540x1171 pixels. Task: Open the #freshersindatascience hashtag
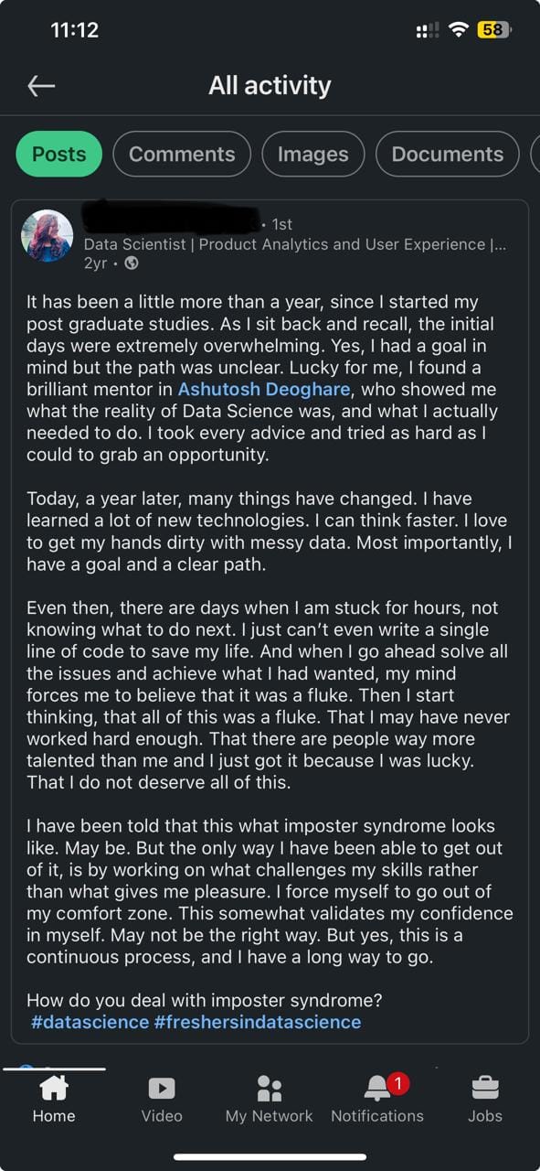[258, 1022]
